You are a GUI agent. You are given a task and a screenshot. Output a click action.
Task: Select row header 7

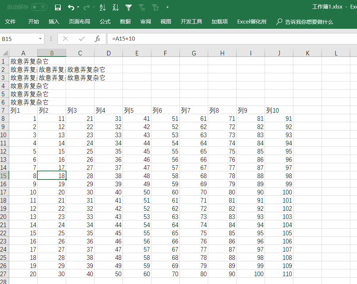click(x=4, y=111)
